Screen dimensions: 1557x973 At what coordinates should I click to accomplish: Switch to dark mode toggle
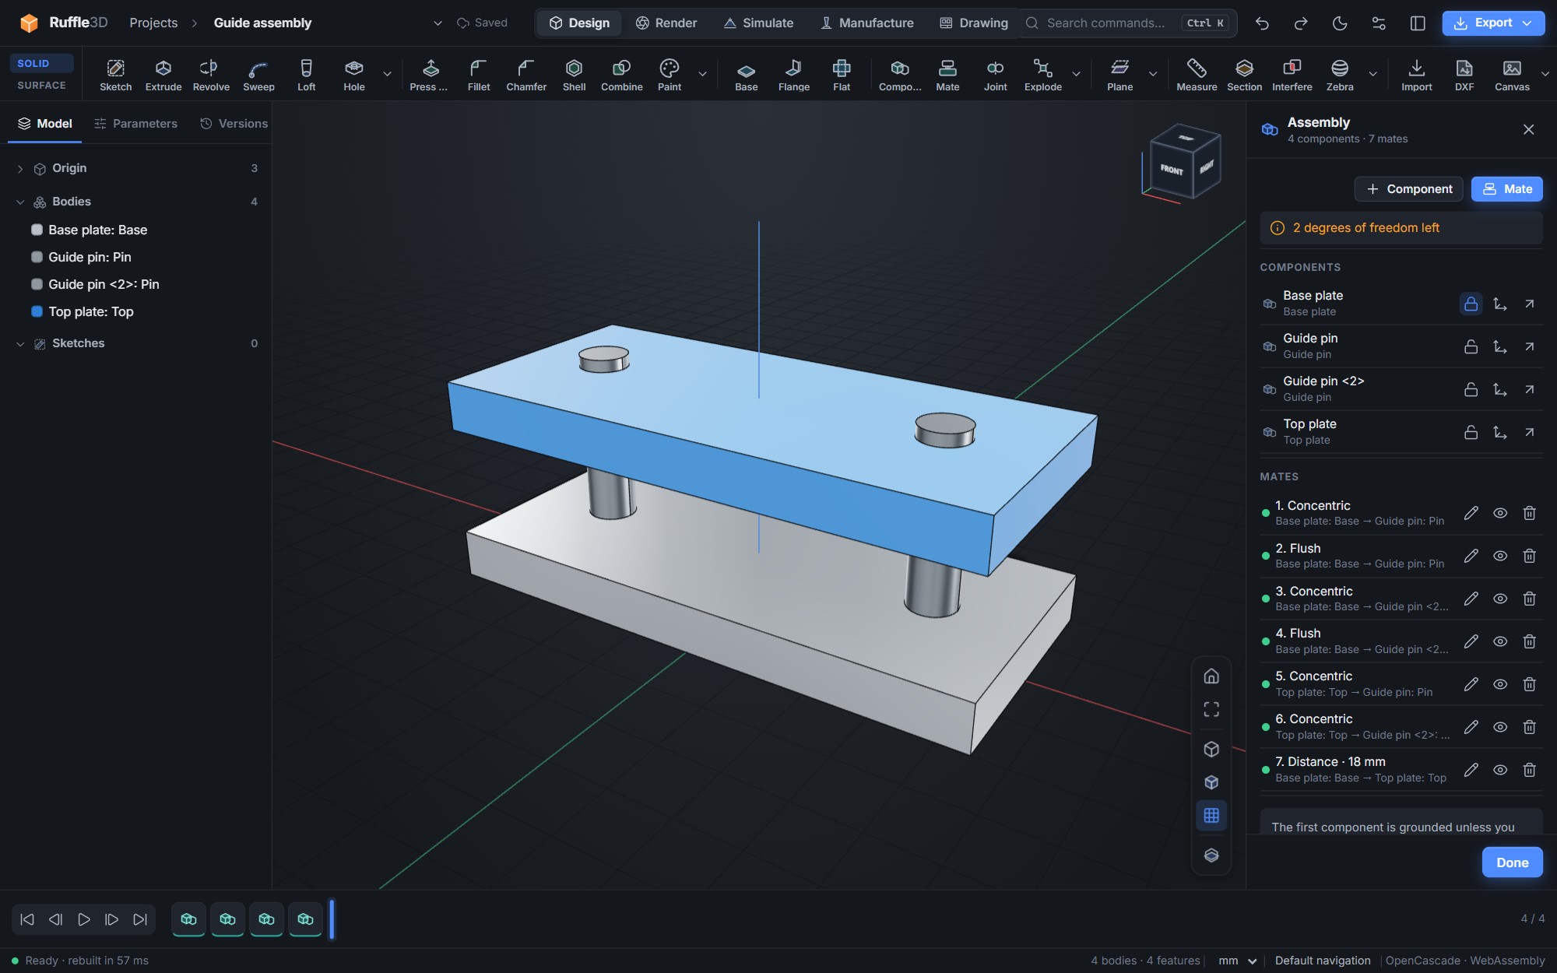coord(1340,23)
